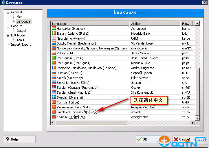Open Help from the bottom-left button
This screenshot has width=209, height=148.
point(20,139)
